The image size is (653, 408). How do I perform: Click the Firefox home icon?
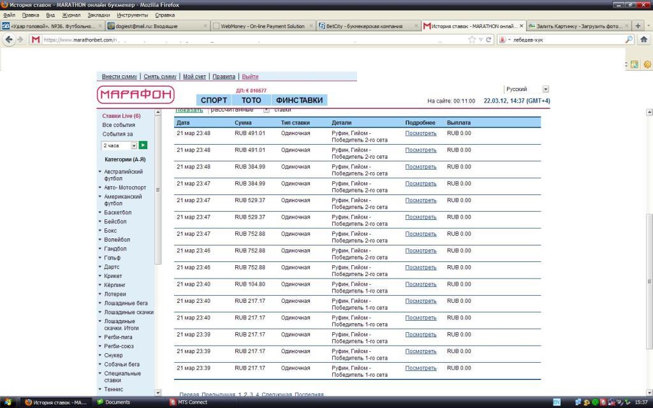(643, 40)
